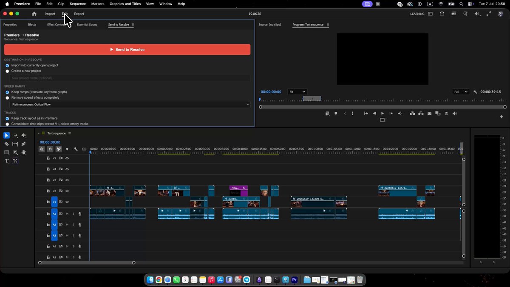Select the Hand tool
Image resolution: width=510 pixels, height=287 pixels.
24,152
